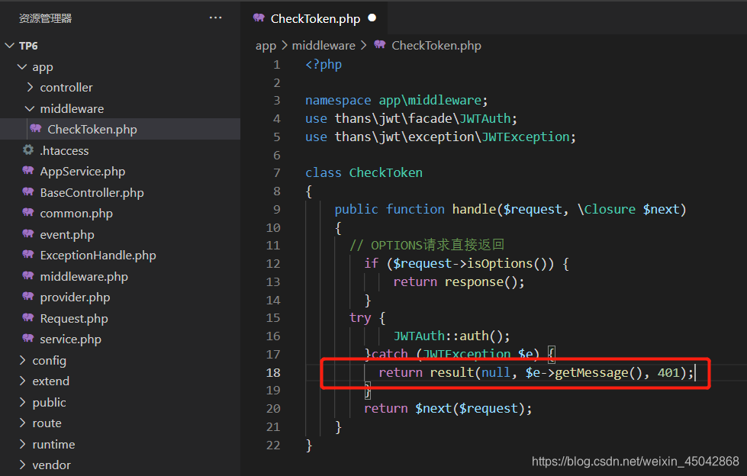Screen dimensions: 747x476
Task: Click the PHP elephant icon on the CheckToken.php tab
Action: tap(259, 18)
